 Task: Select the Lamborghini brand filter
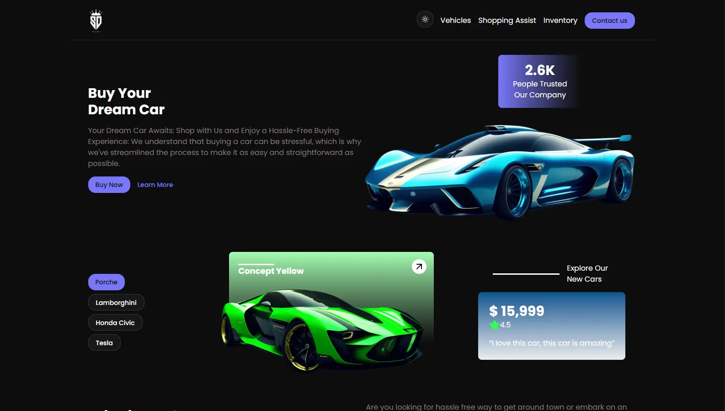116,302
